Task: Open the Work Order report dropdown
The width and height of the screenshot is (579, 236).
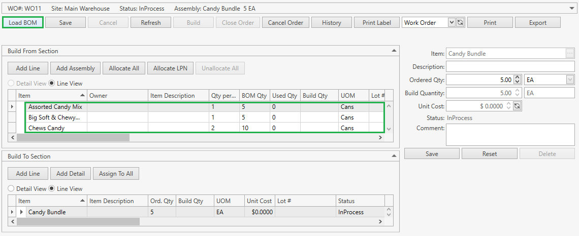Action: pos(452,22)
